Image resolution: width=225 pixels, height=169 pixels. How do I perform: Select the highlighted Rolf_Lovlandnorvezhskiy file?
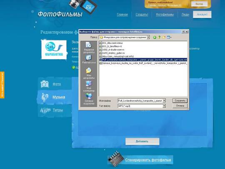143,60
